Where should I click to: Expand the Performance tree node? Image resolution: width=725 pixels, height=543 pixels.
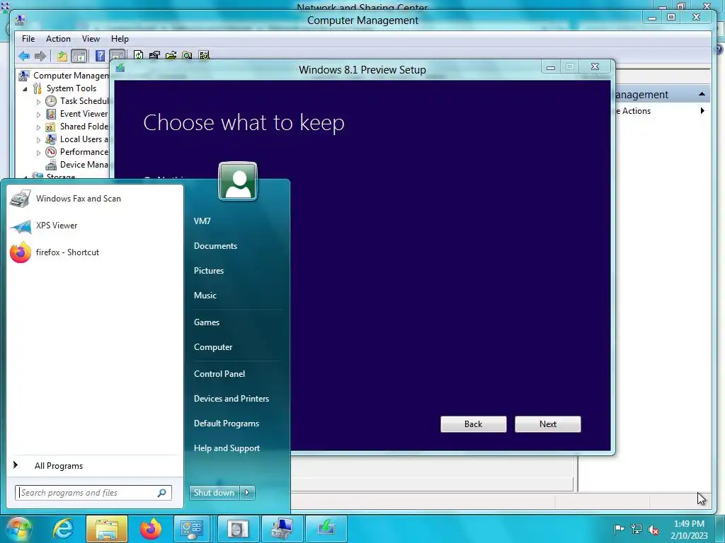pyautogui.click(x=39, y=153)
